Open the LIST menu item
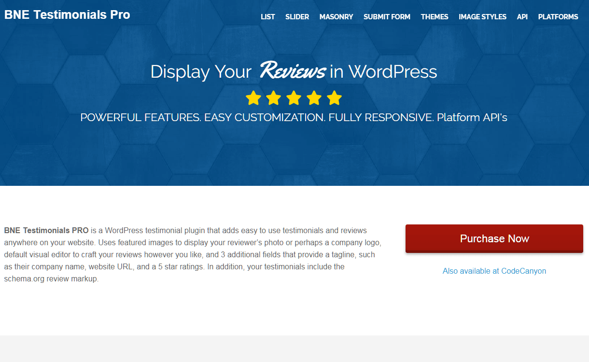The height and width of the screenshot is (362, 589). click(267, 16)
